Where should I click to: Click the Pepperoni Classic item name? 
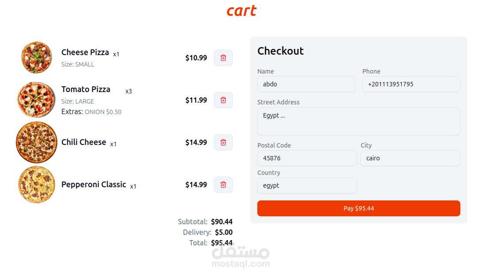click(x=94, y=185)
